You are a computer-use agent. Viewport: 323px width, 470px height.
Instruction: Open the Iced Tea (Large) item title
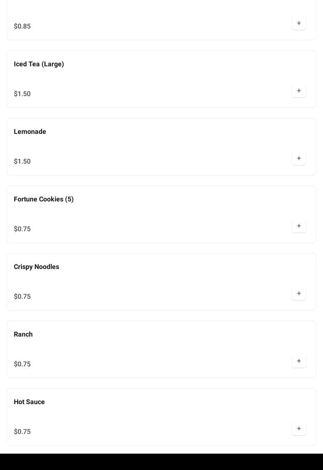tap(39, 64)
